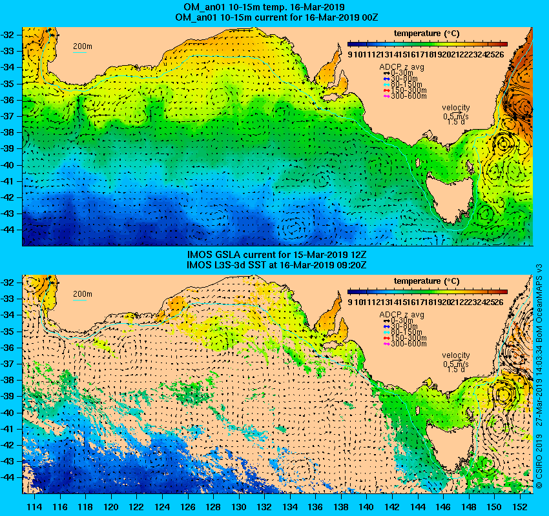
Task: Click the -33 latitude label on the IMOS panel
Action: click(7, 299)
